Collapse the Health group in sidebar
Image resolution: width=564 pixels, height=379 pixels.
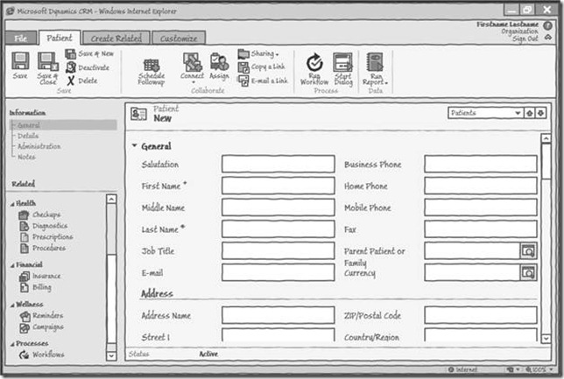click(13, 203)
